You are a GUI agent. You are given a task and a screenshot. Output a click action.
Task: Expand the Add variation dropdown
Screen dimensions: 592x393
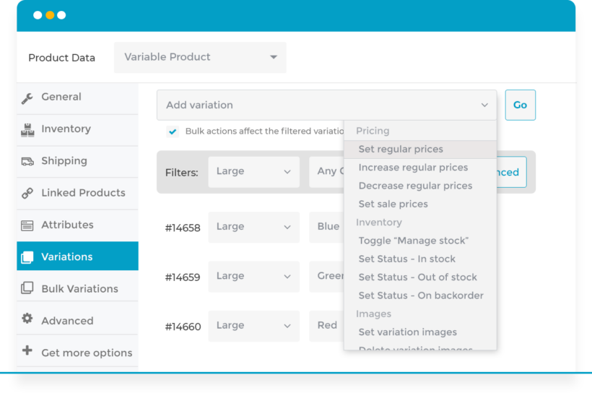tap(326, 105)
